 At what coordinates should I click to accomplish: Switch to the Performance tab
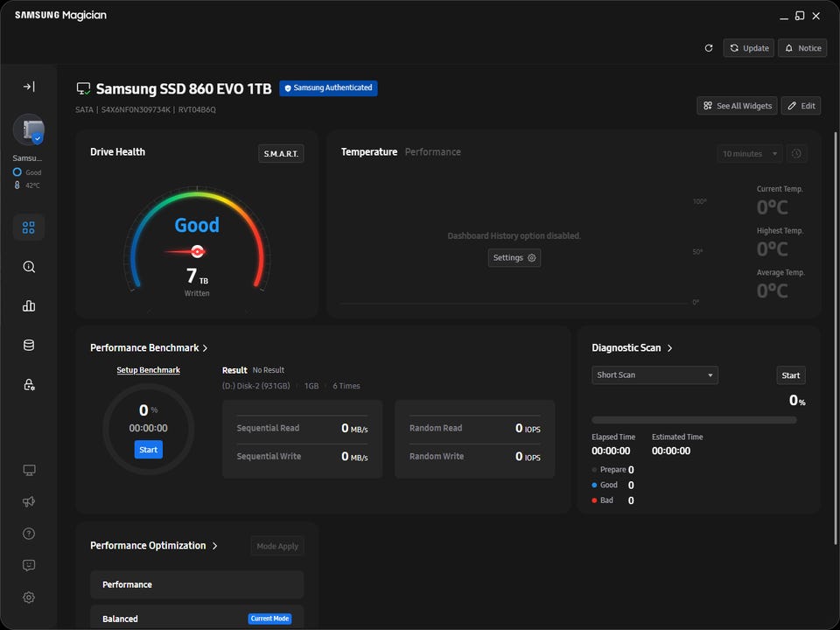click(432, 152)
